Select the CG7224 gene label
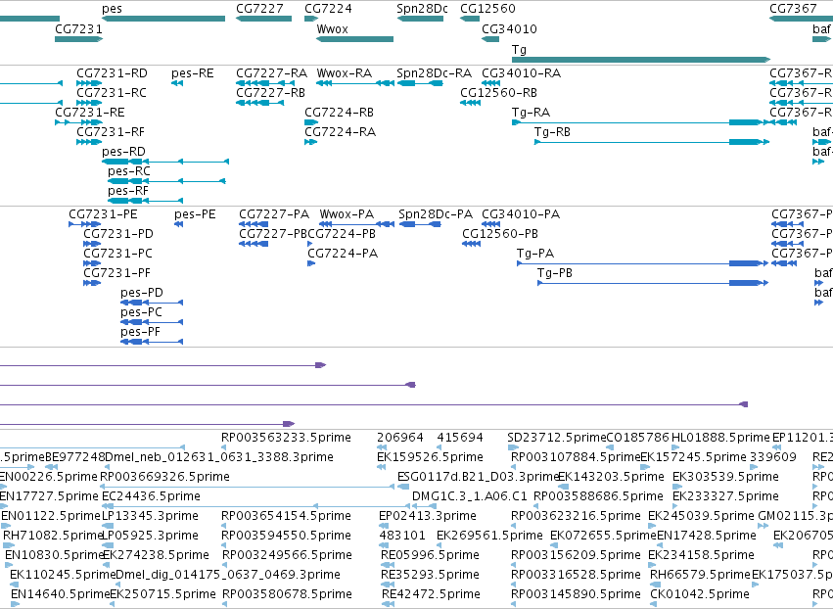Screen dimensions: 833x609 coord(328,9)
